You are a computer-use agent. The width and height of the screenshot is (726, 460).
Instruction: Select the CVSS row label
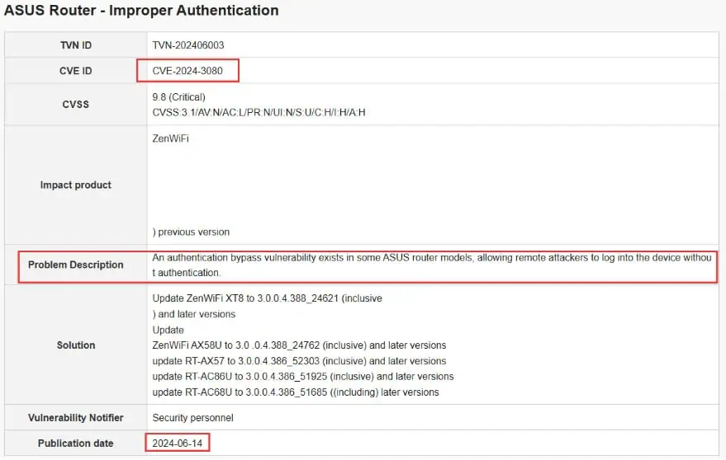click(x=75, y=105)
